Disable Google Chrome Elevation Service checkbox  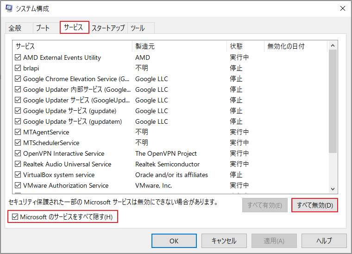pyautogui.click(x=18, y=79)
